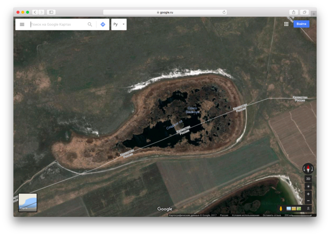Click the search magnifier icon
The height and width of the screenshot is (236, 330).
(90, 24)
